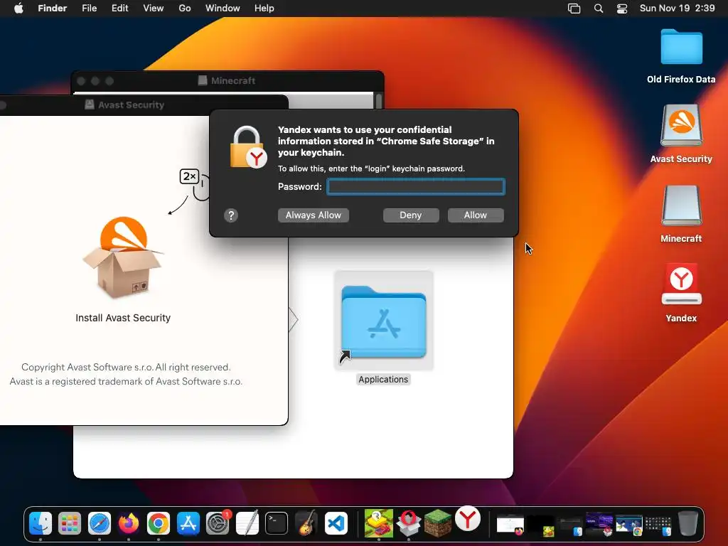Open the Trash in the Dock
This screenshot has height=546, width=728.
pyautogui.click(x=687, y=523)
